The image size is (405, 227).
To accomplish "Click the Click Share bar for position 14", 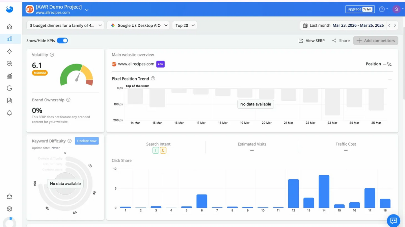I will pyautogui.click(x=324, y=191).
